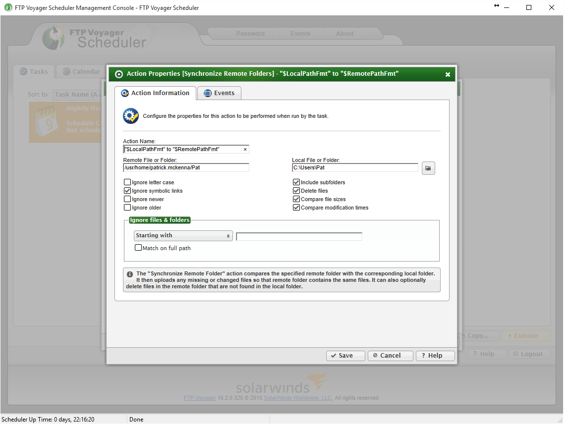Open the Password tab in header
Screen dimensions: 571x424
250,34
